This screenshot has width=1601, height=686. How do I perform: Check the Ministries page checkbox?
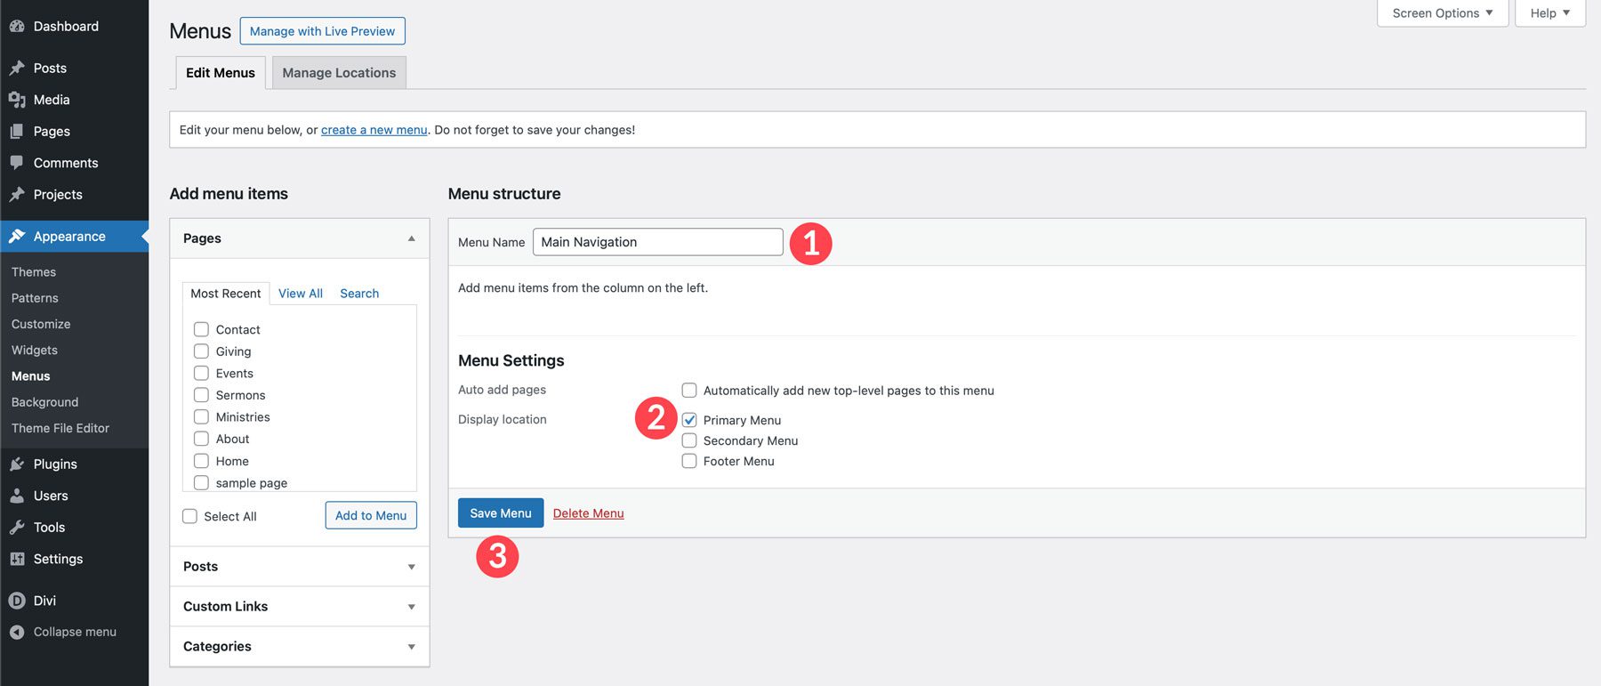(x=201, y=416)
